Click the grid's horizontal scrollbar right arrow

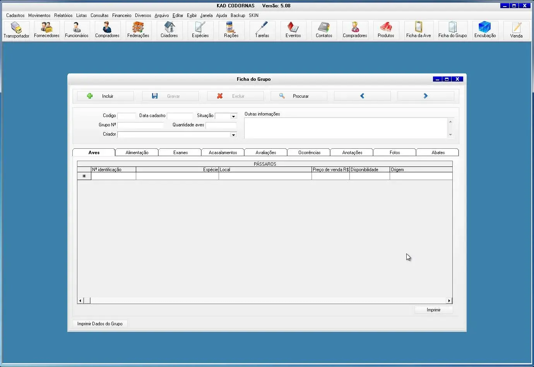449,301
